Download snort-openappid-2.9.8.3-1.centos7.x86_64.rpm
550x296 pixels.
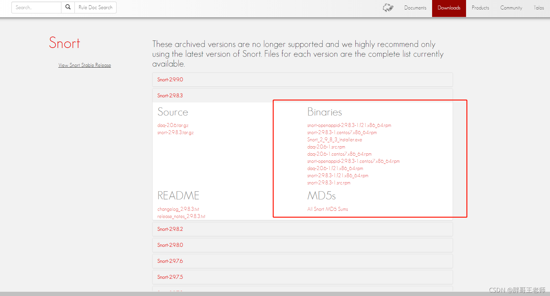[353, 161]
